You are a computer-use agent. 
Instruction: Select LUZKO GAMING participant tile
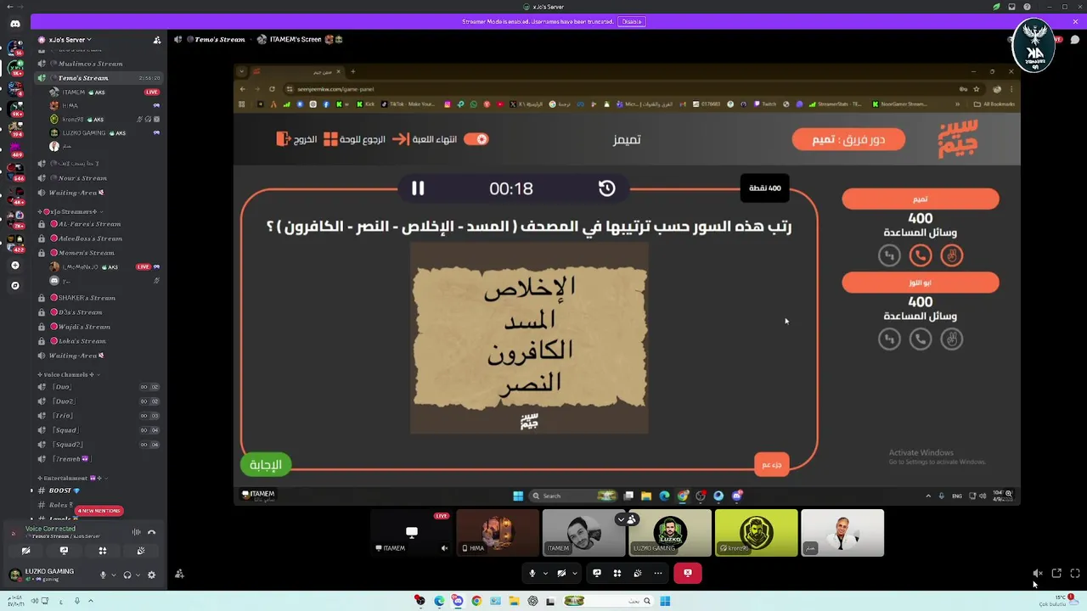[x=669, y=533]
